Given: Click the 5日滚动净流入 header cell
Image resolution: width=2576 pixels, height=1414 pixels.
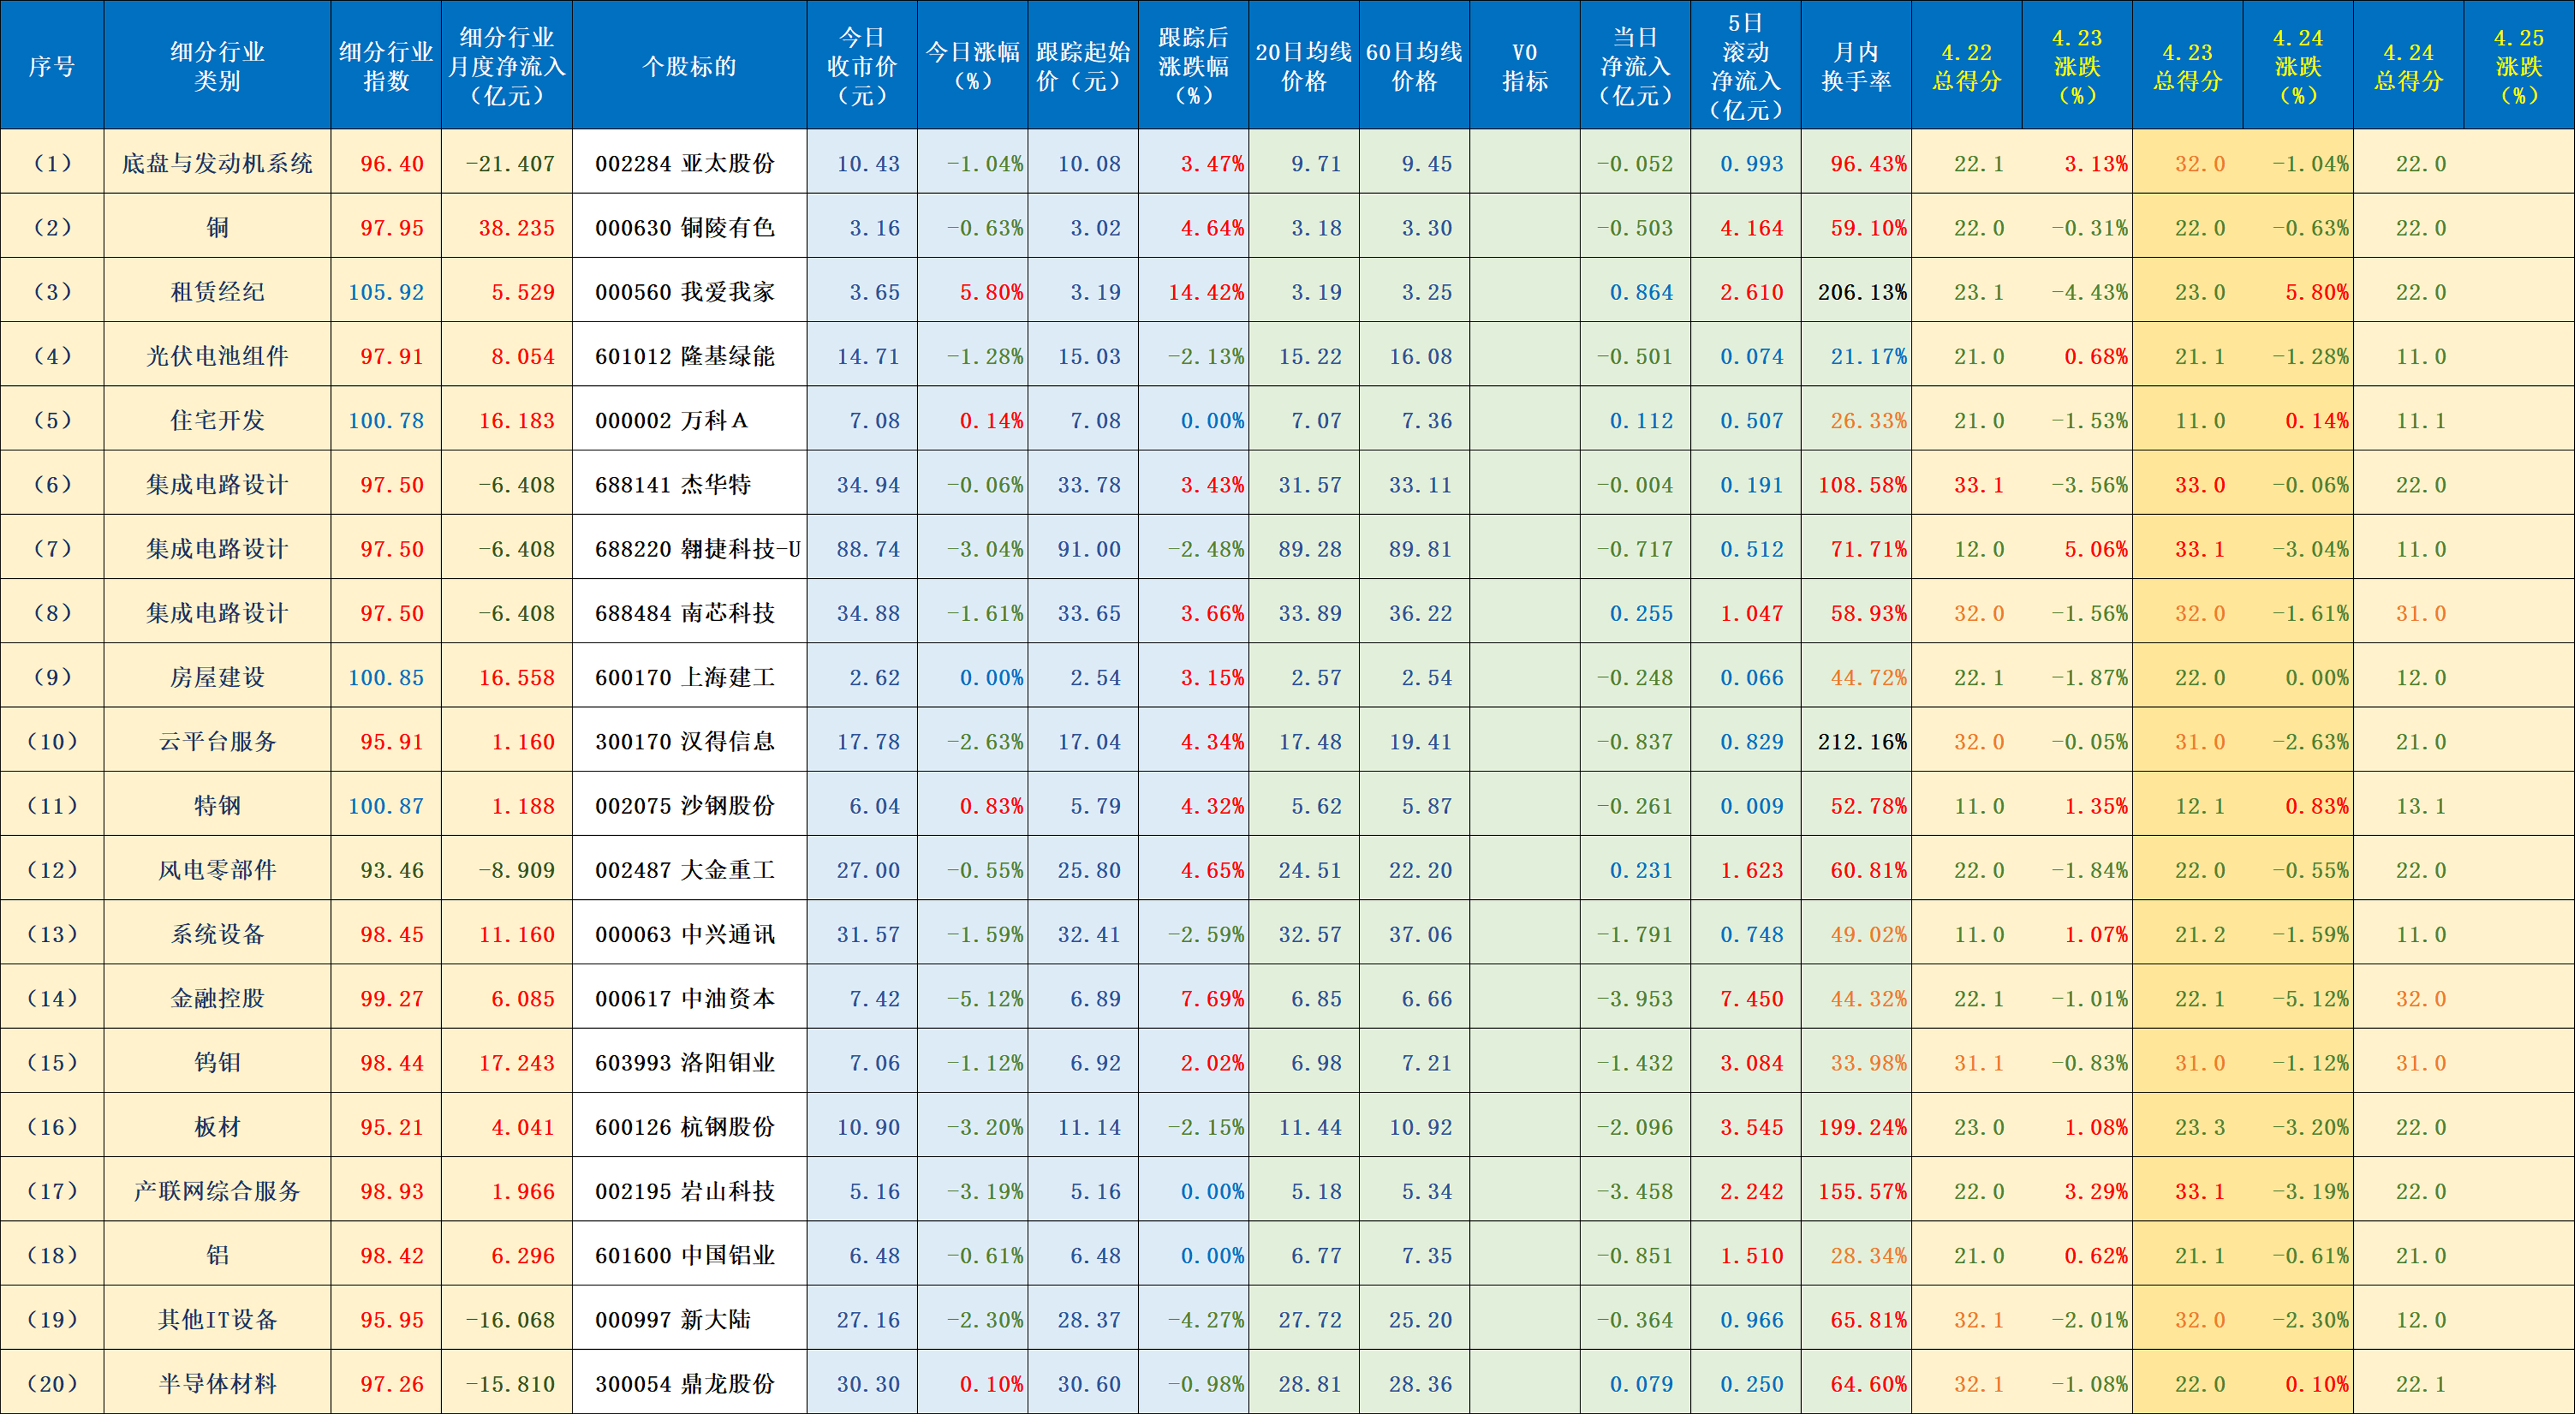Looking at the screenshot, I should (x=1746, y=65).
